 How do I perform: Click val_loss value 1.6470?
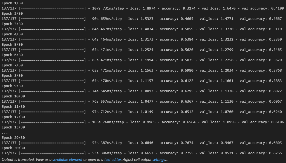click(229, 8)
